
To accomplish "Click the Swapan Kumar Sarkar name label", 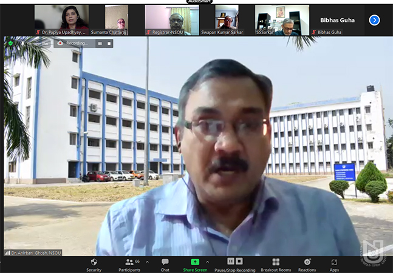I will (222, 32).
